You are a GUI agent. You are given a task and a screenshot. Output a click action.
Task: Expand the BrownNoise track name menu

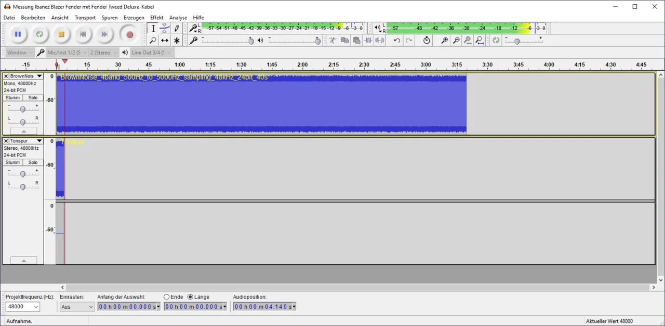click(39, 76)
